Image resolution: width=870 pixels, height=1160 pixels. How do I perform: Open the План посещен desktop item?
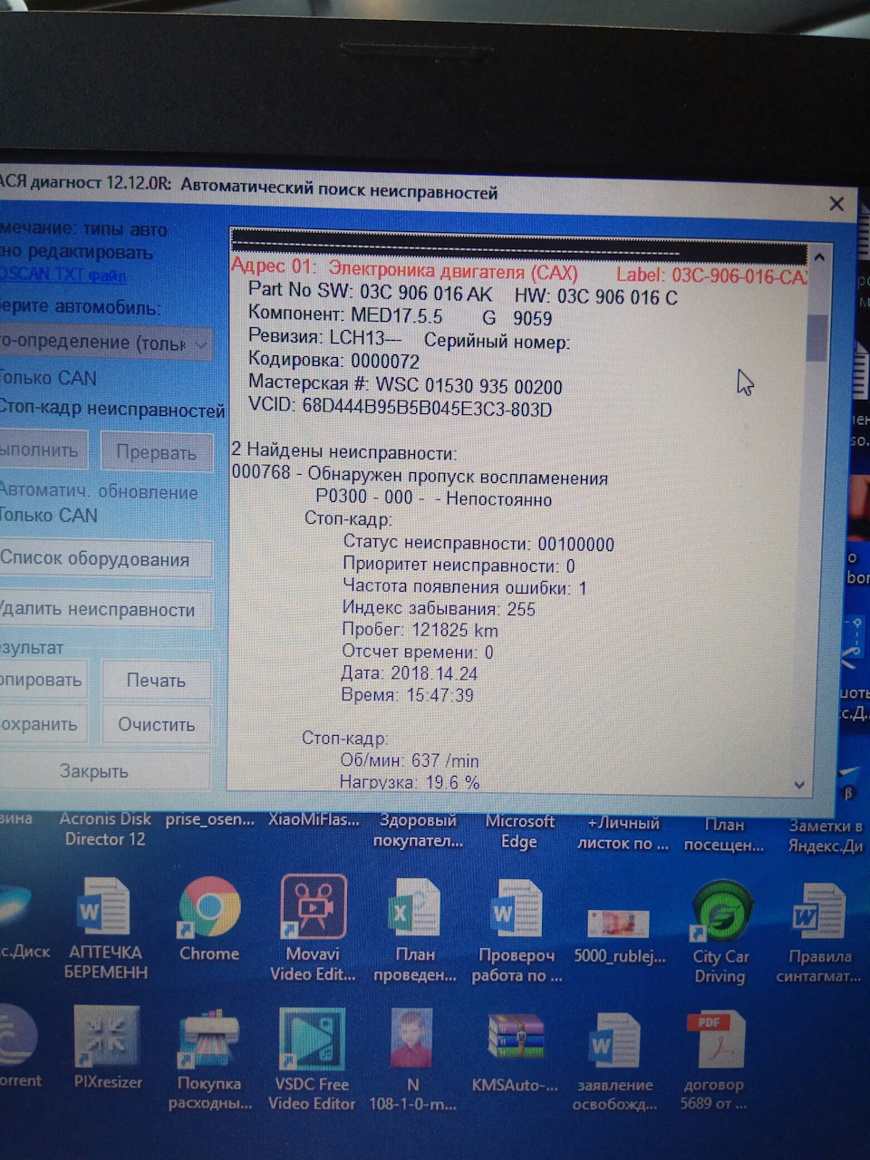pyautogui.click(x=723, y=835)
